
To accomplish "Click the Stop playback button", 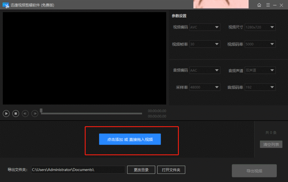I will tap(16, 114).
